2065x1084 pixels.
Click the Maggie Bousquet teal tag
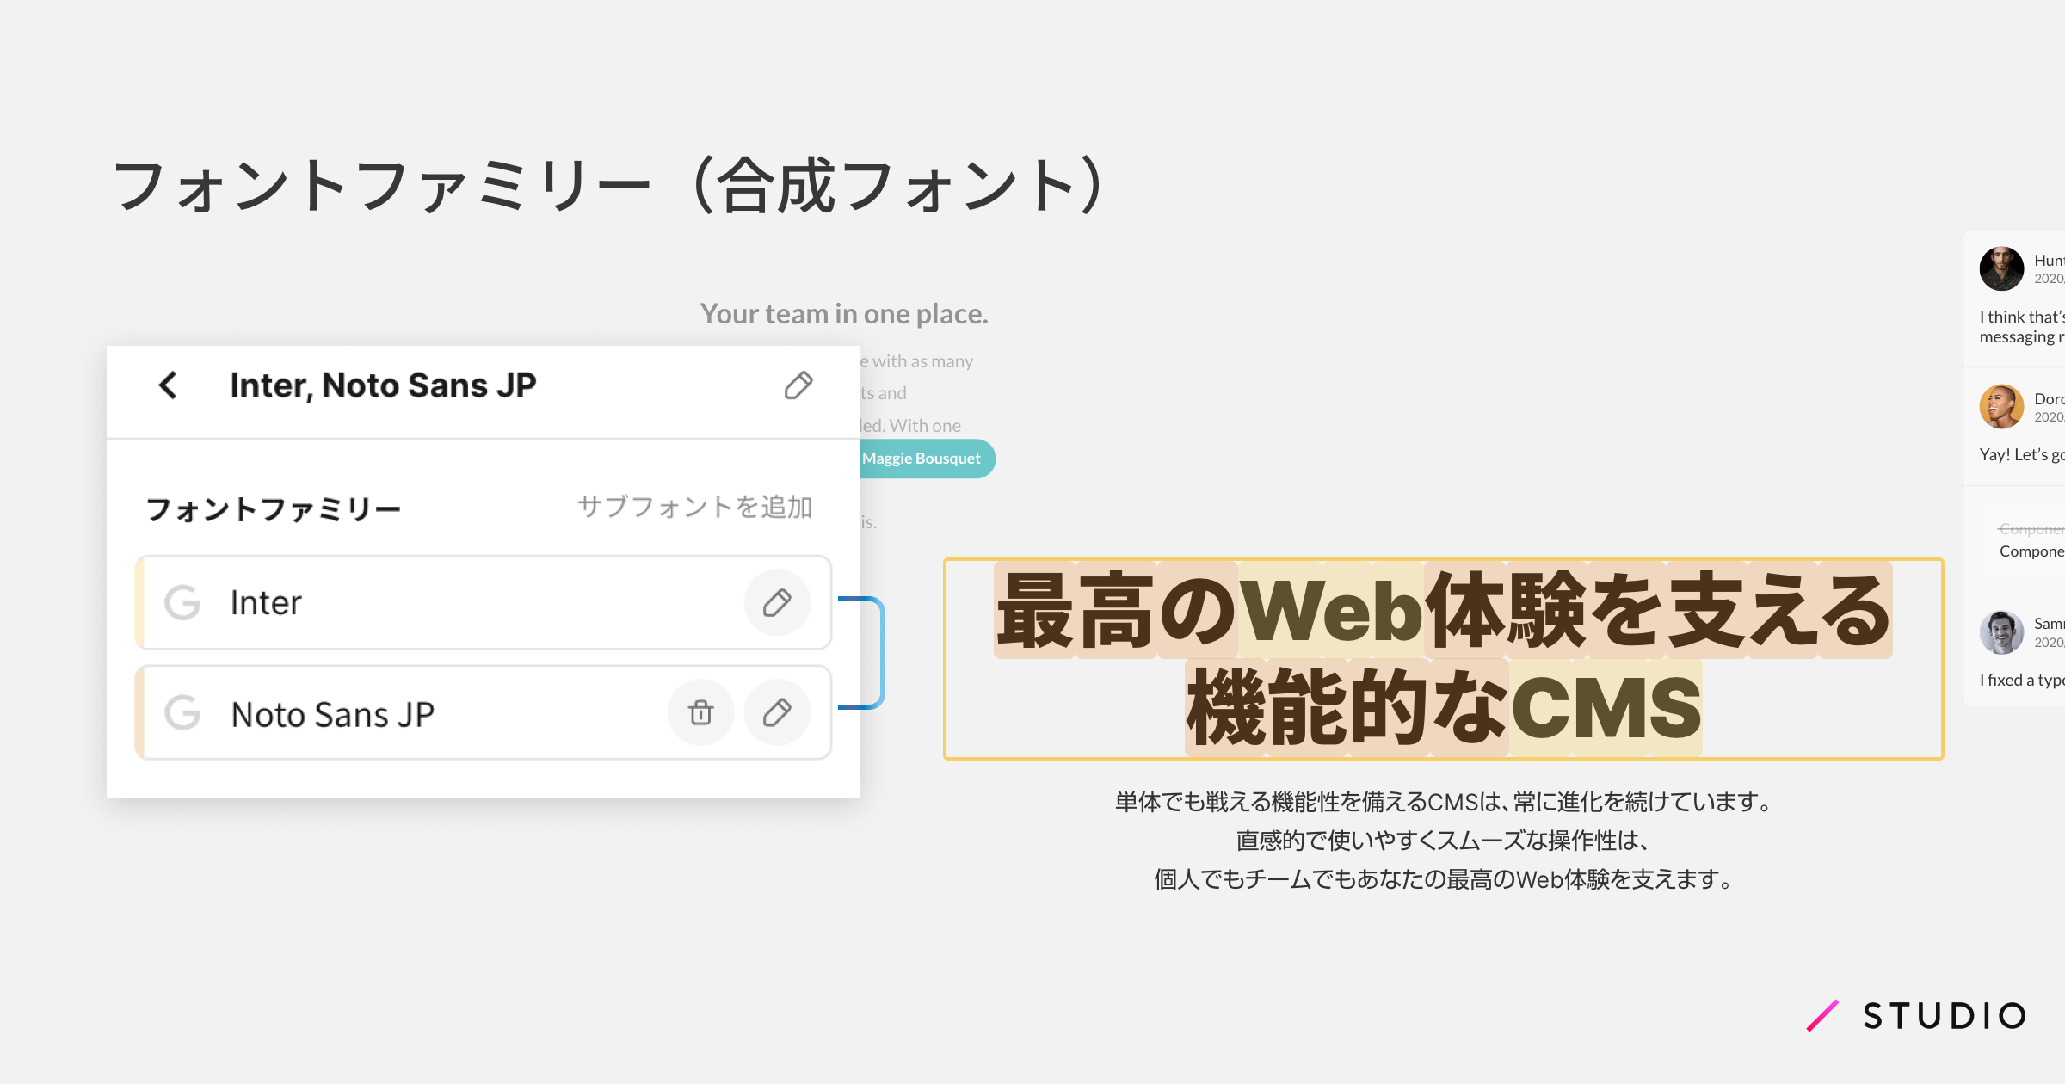coord(928,459)
